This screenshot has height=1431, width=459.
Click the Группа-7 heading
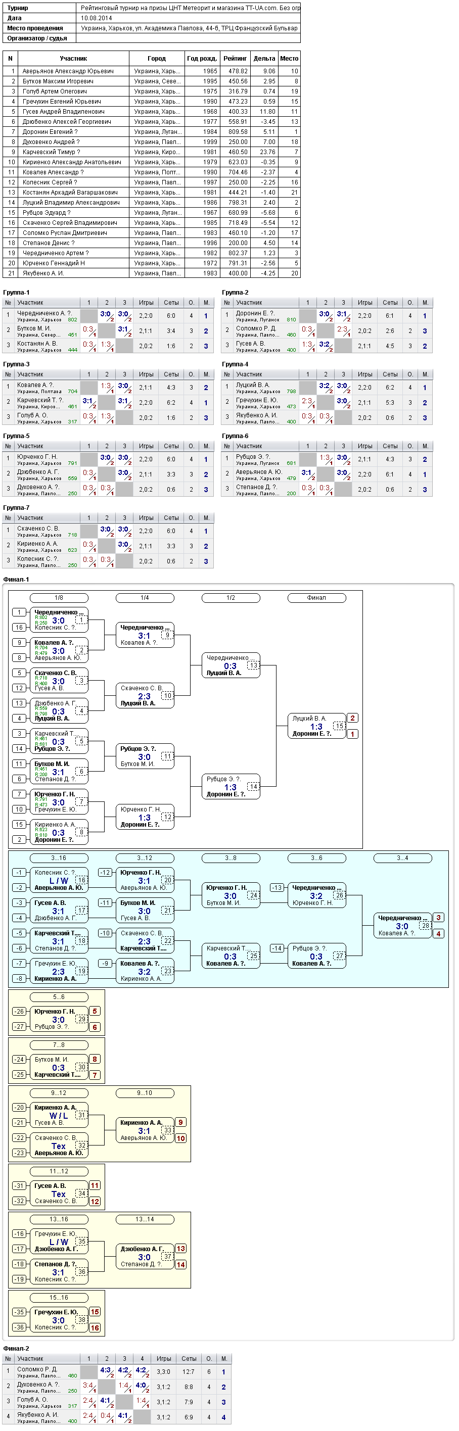pyautogui.click(x=16, y=508)
